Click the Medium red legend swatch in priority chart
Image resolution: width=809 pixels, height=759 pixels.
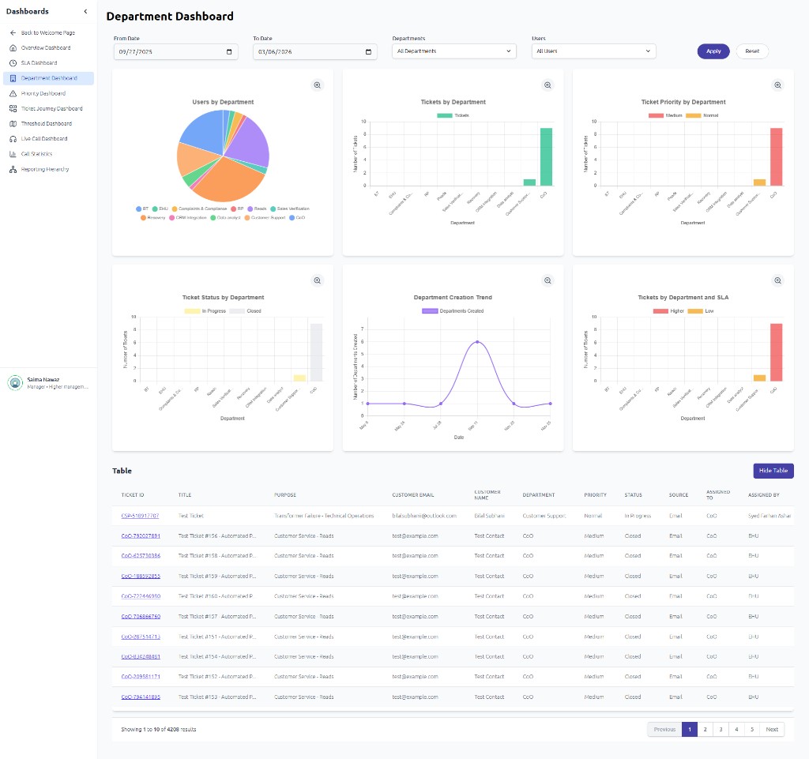(x=656, y=115)
